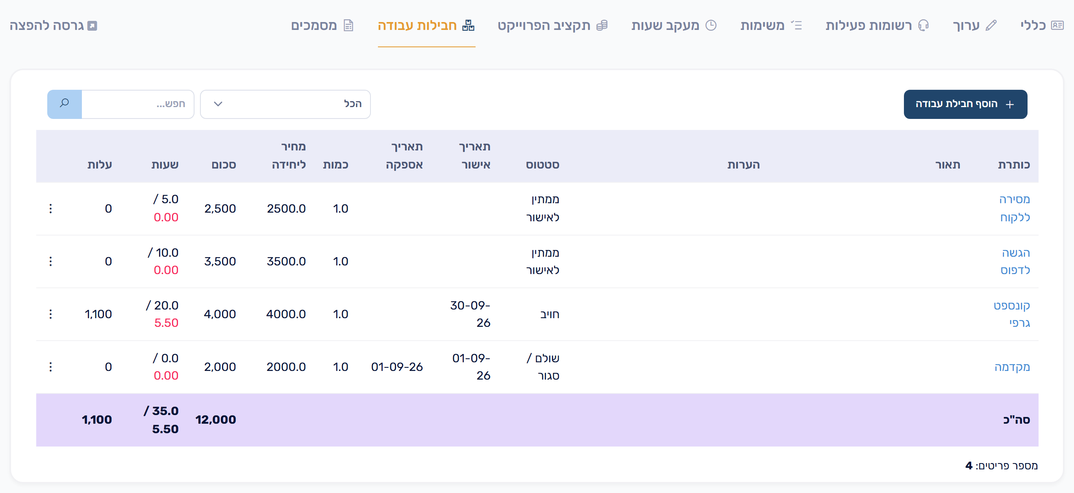Click the סכום column header
Viewport: 1074px width, 493px height.
click(224, 165)
